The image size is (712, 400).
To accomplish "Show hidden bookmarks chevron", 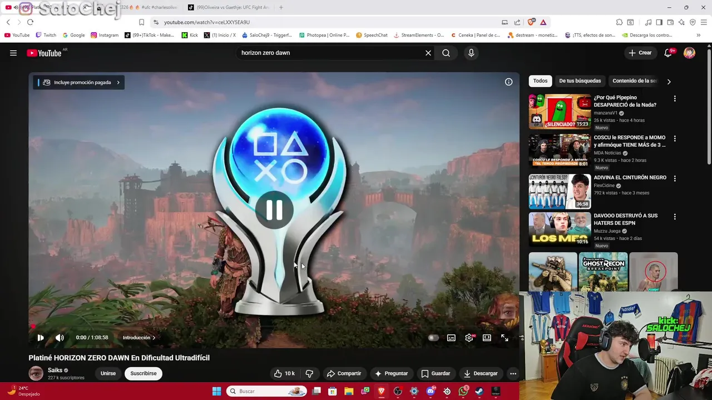I will [x=698, y=35].
